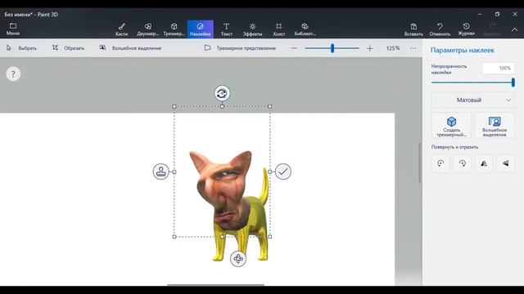Rotate the sticker right (clockwise)
Image resolution: width=524 pixels, height=294 pixels.
click(x=463, y=163)
